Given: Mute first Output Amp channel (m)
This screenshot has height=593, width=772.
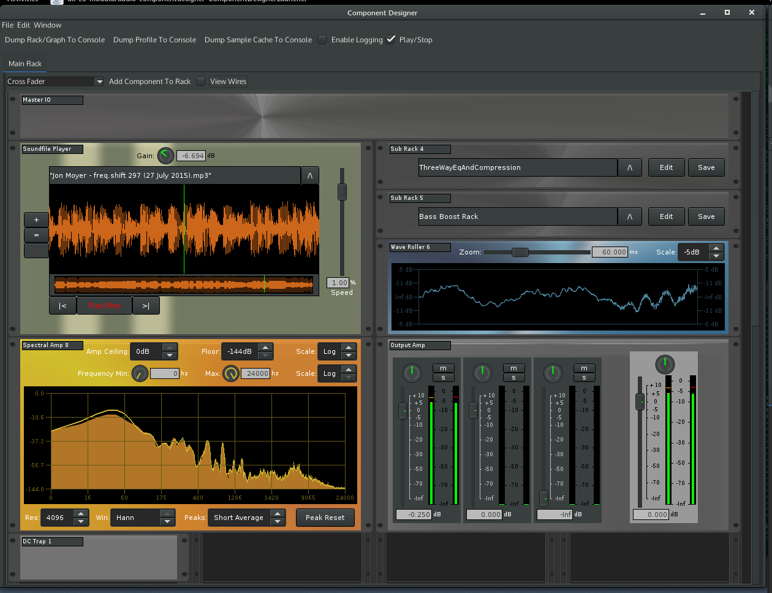Looking at the screenshot, I should 443,368.
